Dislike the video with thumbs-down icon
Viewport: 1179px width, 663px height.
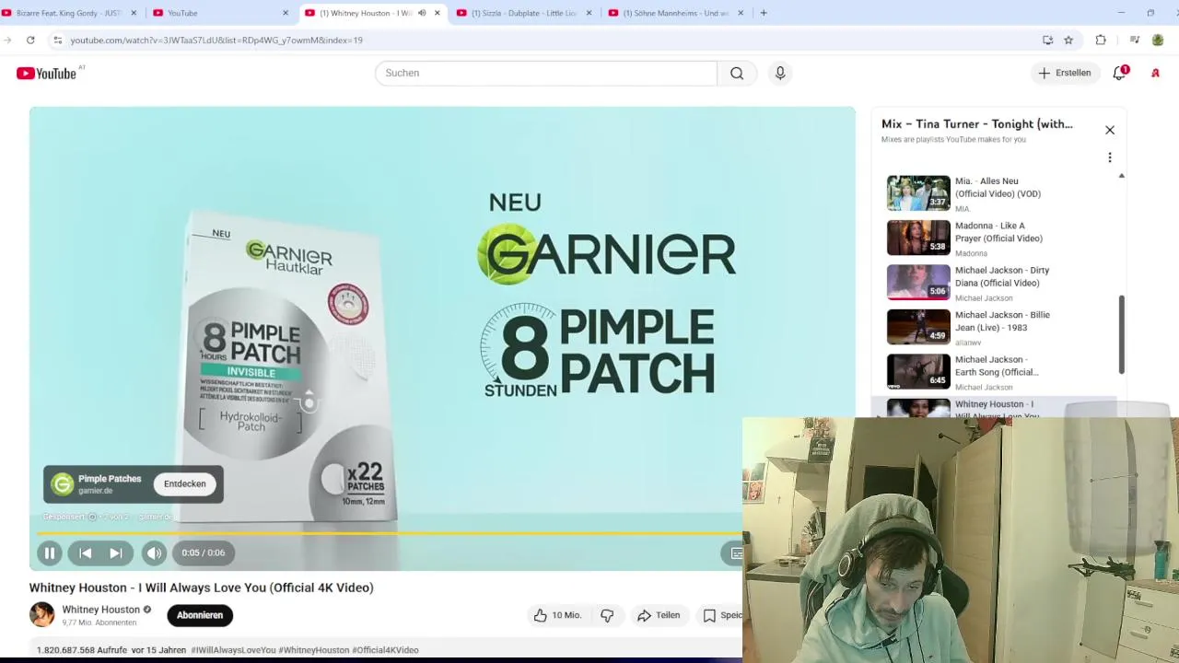(607, 615)
